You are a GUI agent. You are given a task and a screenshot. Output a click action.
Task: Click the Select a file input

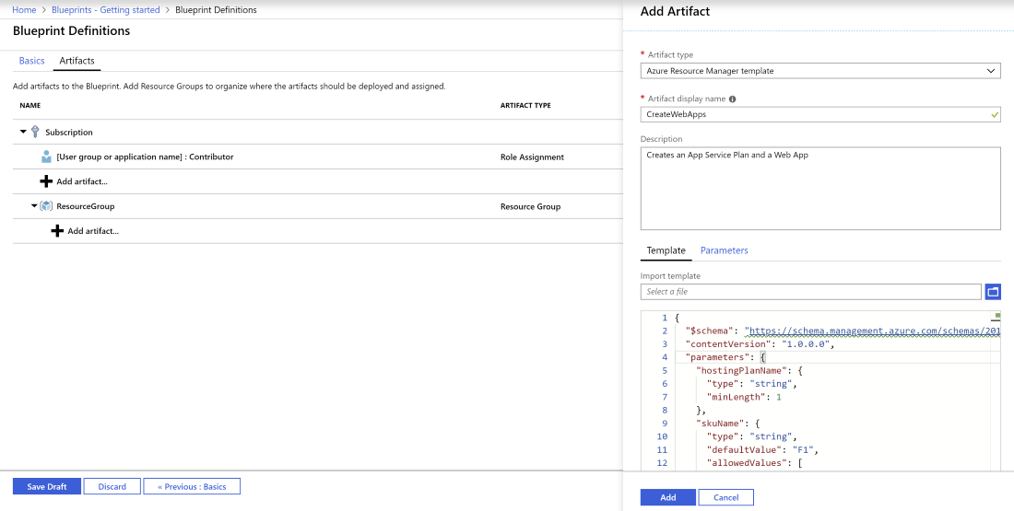810,292
